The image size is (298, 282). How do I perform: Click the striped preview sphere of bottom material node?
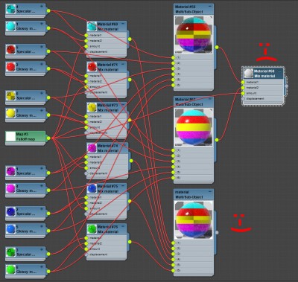(x=194, y=220)
